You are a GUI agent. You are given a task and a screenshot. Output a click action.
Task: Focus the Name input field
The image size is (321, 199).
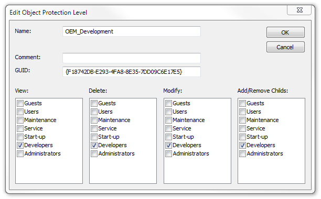[132, 31]
